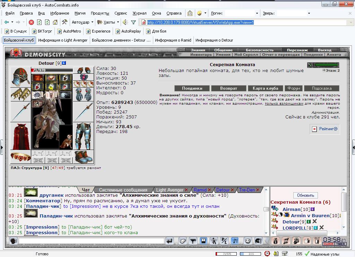The image size is (355, 257).
Task: Open the home page icon
Action: click(55, 22)
